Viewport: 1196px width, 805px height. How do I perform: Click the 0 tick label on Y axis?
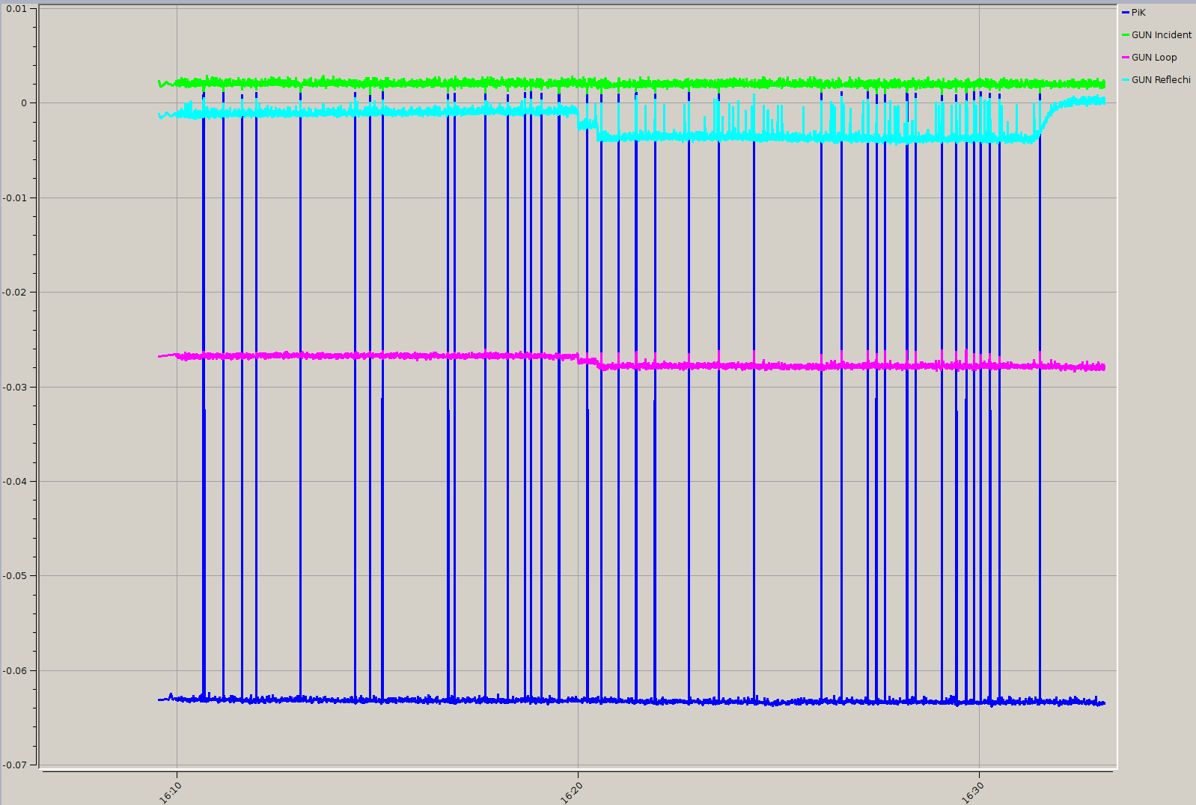coord(24,103)
